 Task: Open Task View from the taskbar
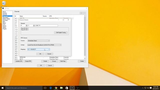pos(45,88)
